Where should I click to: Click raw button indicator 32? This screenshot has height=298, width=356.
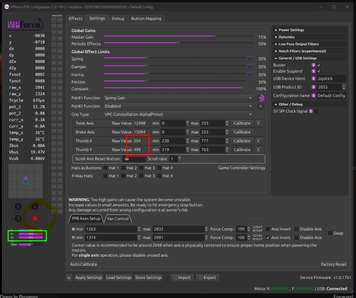[54, 211]
